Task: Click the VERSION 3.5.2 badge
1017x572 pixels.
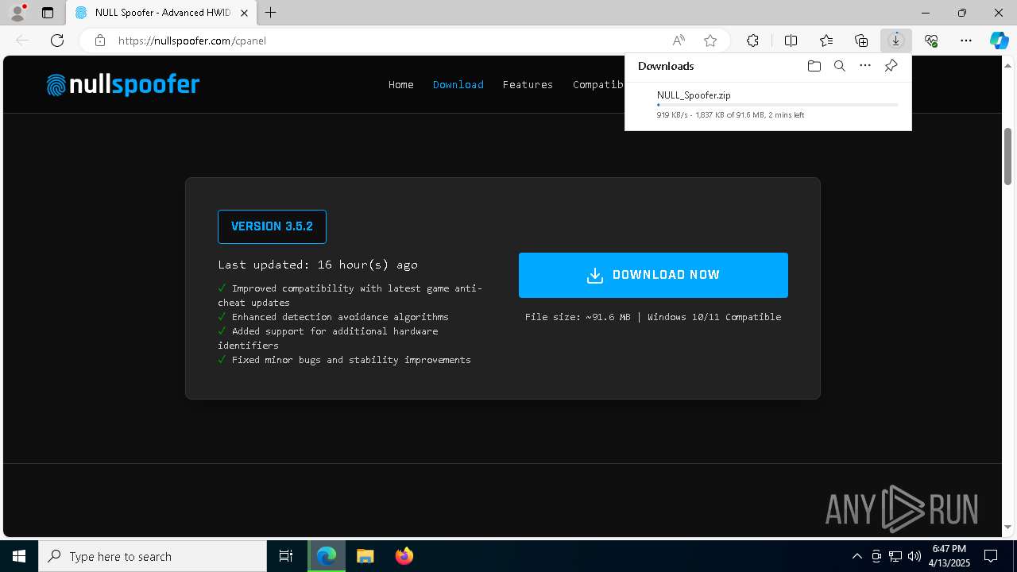Action: point(272,226)
